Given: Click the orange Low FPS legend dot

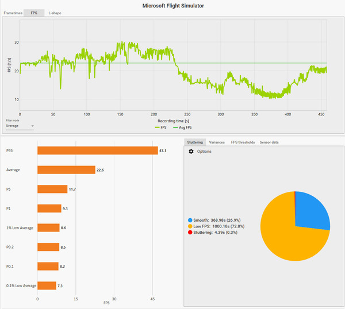Looking at the screenshot, I should [190, 226].
